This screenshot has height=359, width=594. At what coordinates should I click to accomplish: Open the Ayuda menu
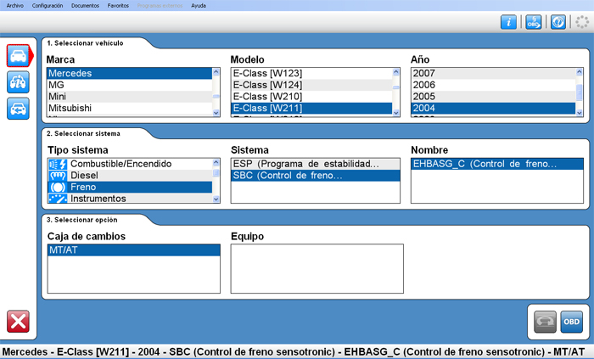(199, 6)
